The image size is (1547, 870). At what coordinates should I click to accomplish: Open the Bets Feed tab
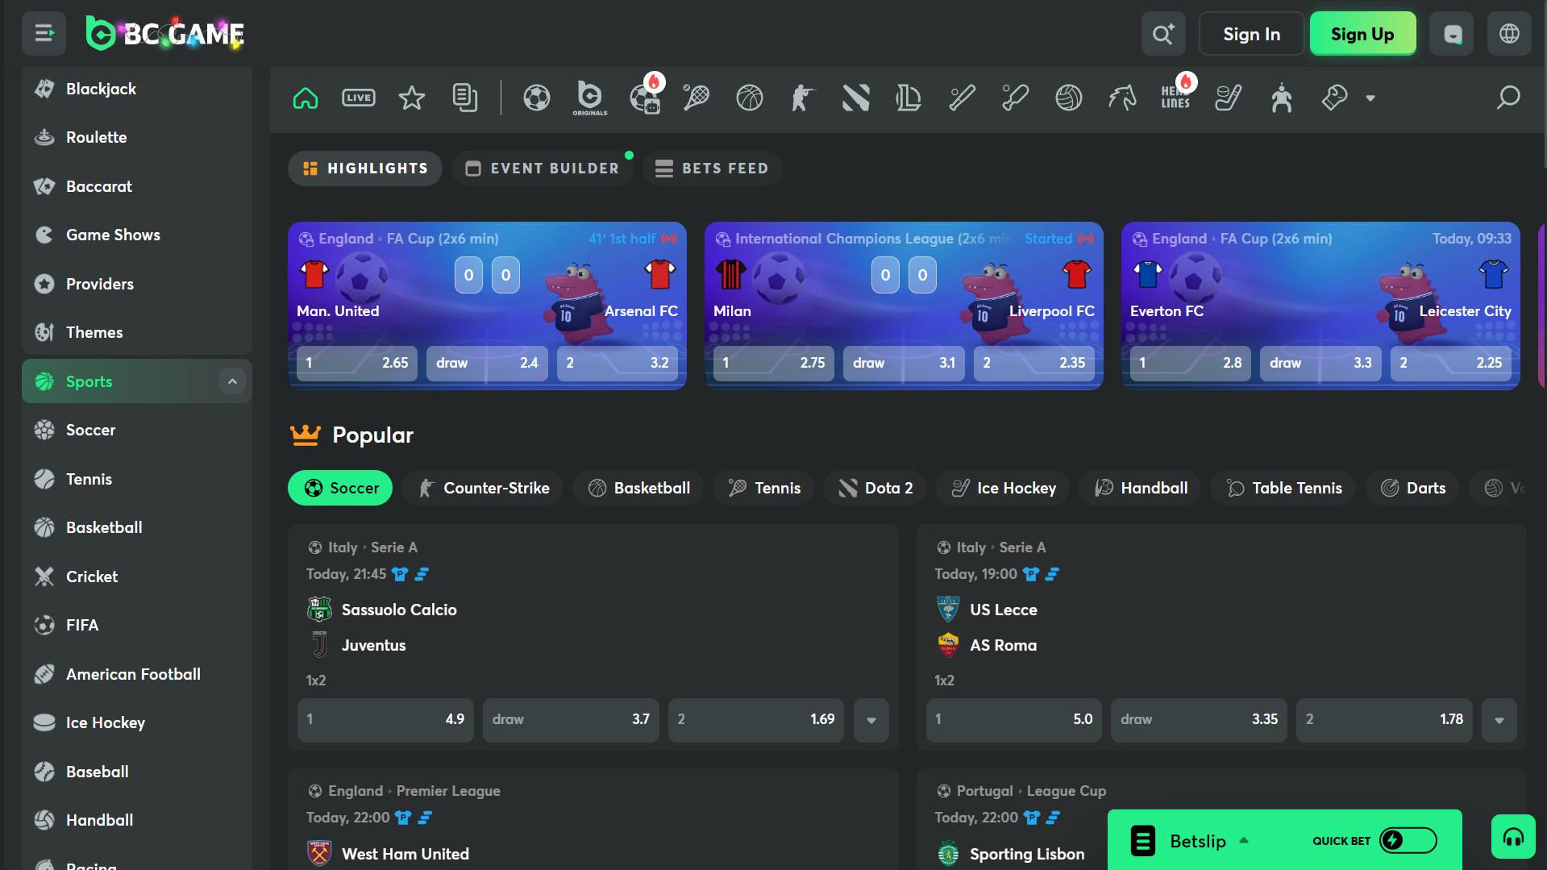712,169
